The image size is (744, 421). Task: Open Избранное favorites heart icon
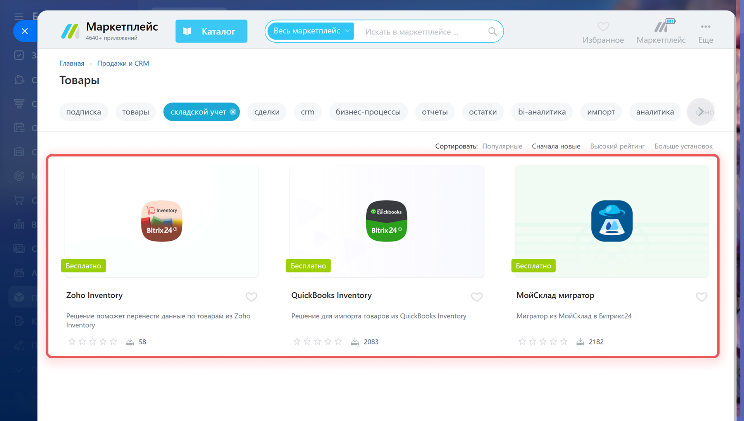[x=603, y=26]
